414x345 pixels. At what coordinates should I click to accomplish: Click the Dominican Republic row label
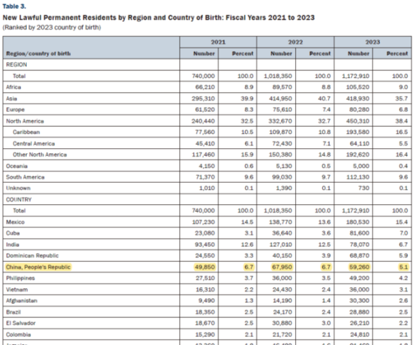[x=32, y=255]
